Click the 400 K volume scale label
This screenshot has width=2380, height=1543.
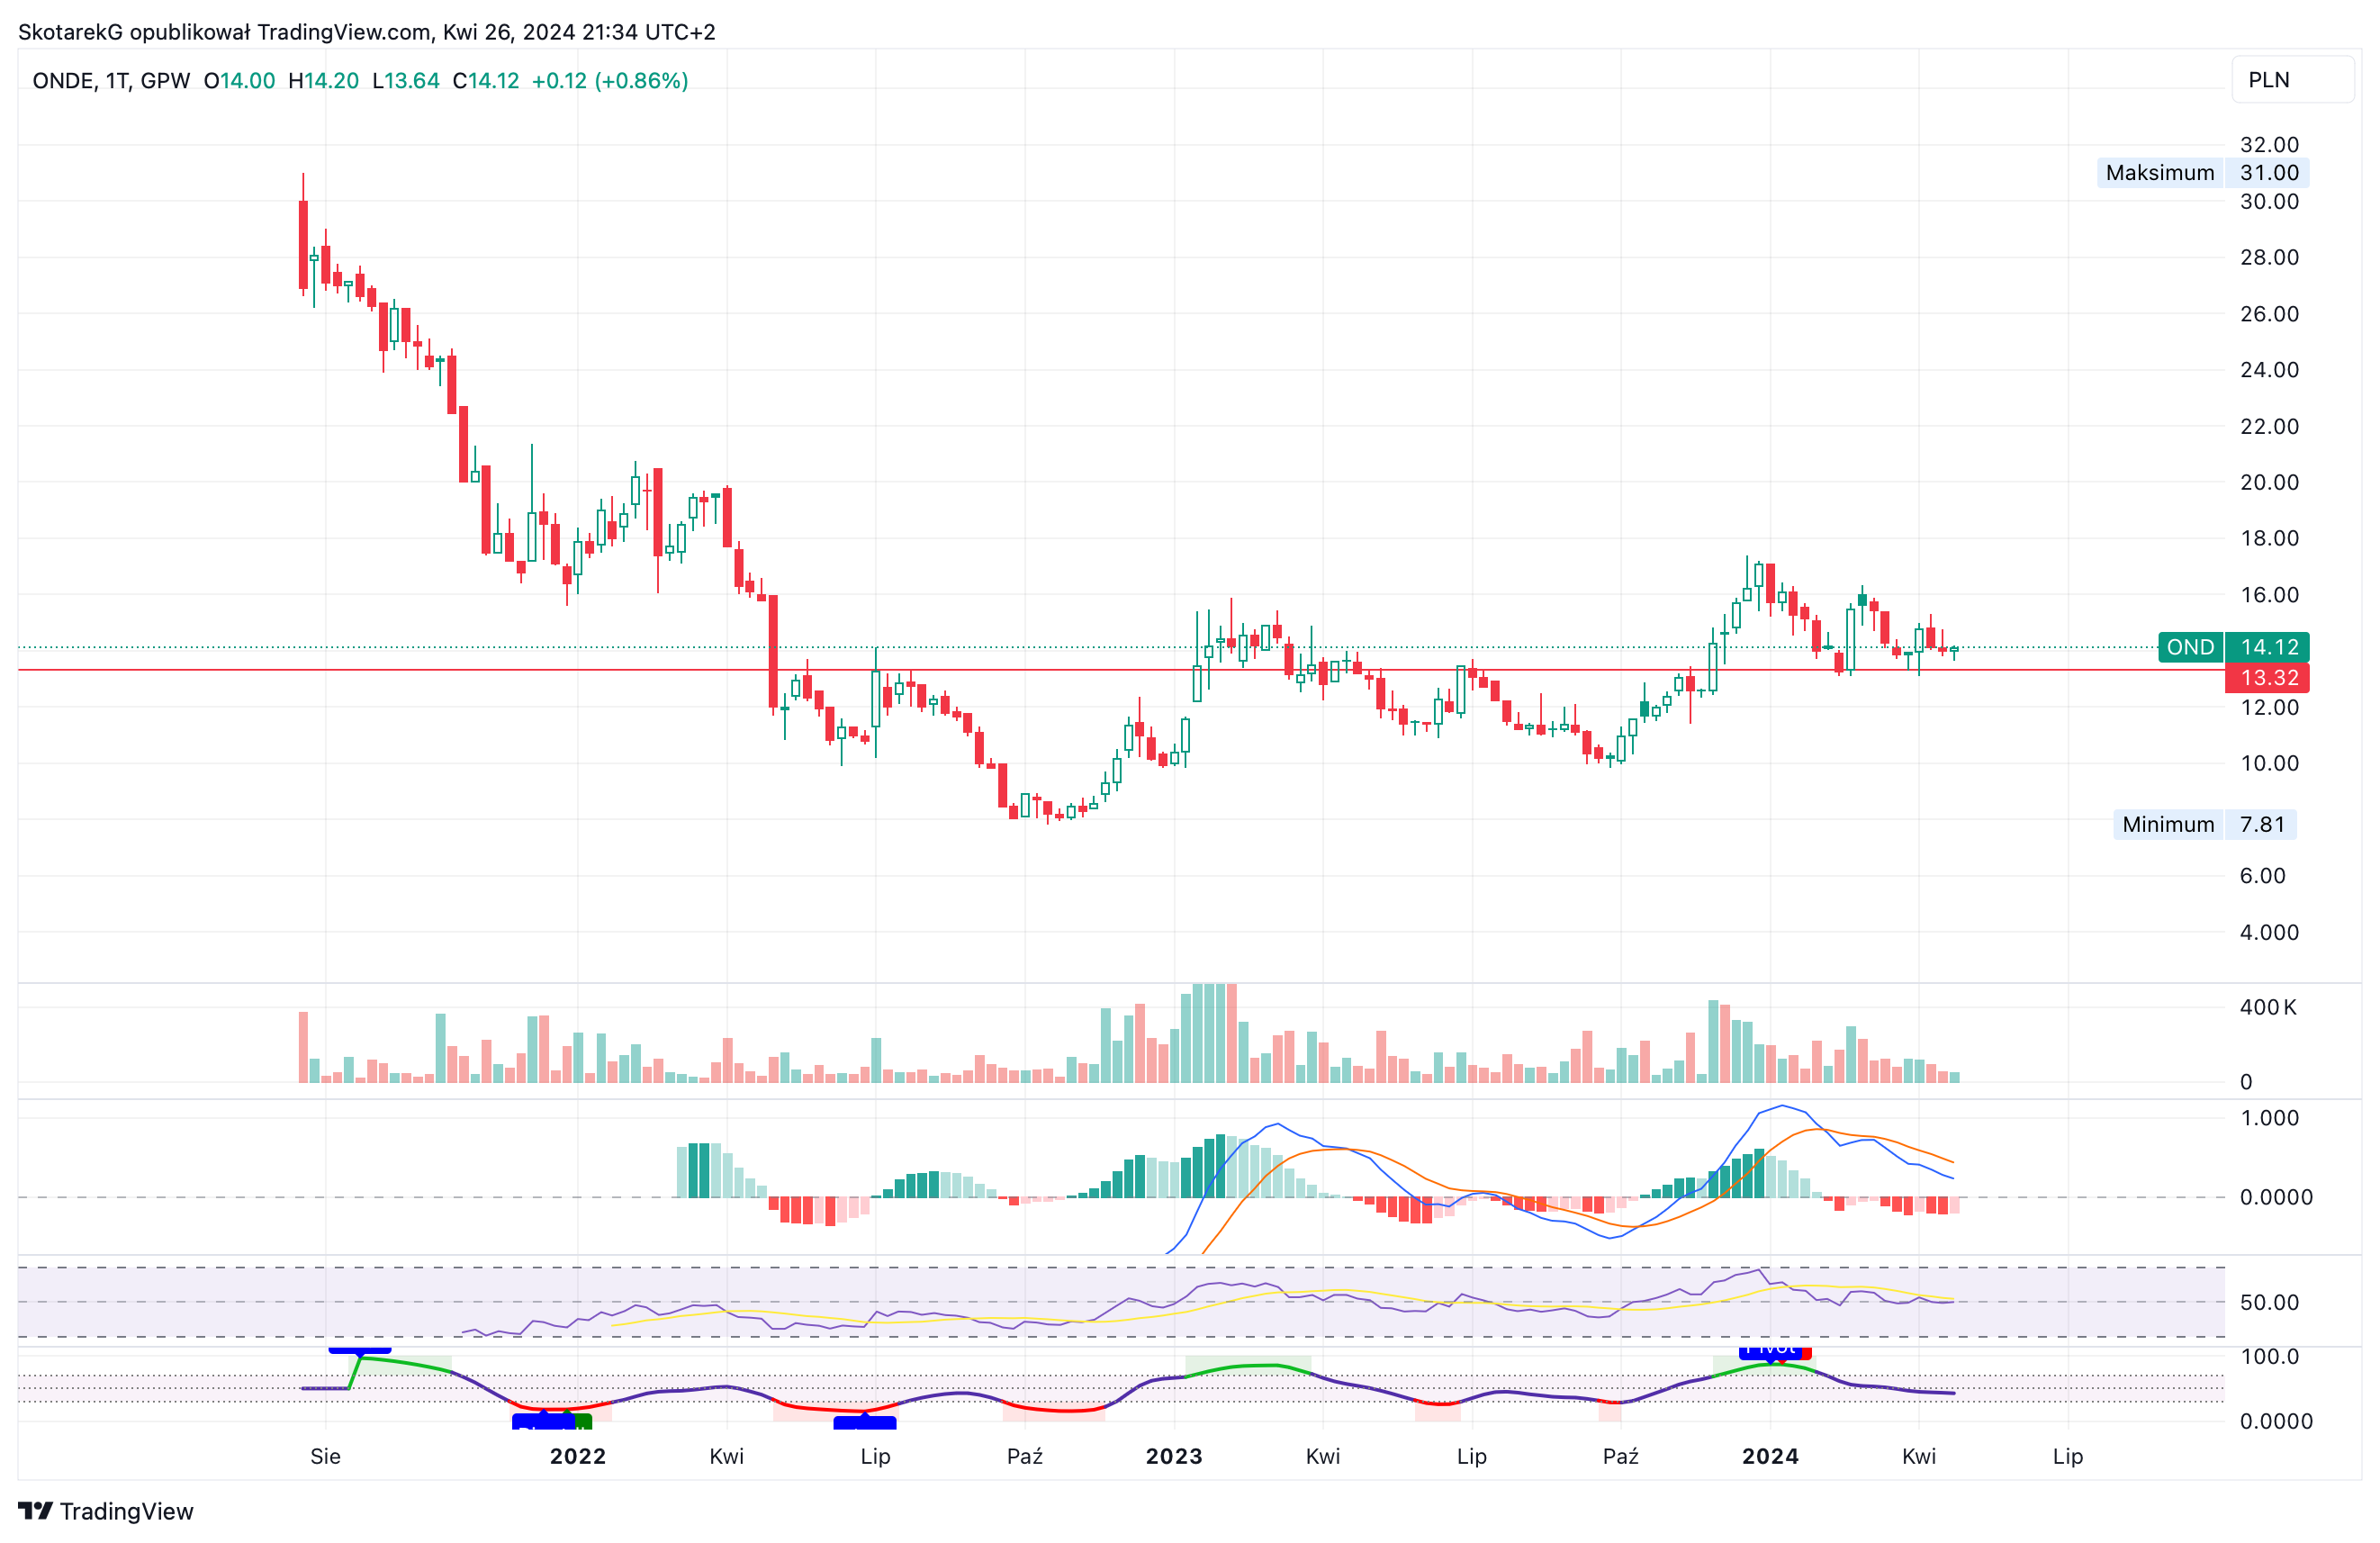point(2268,1007)
